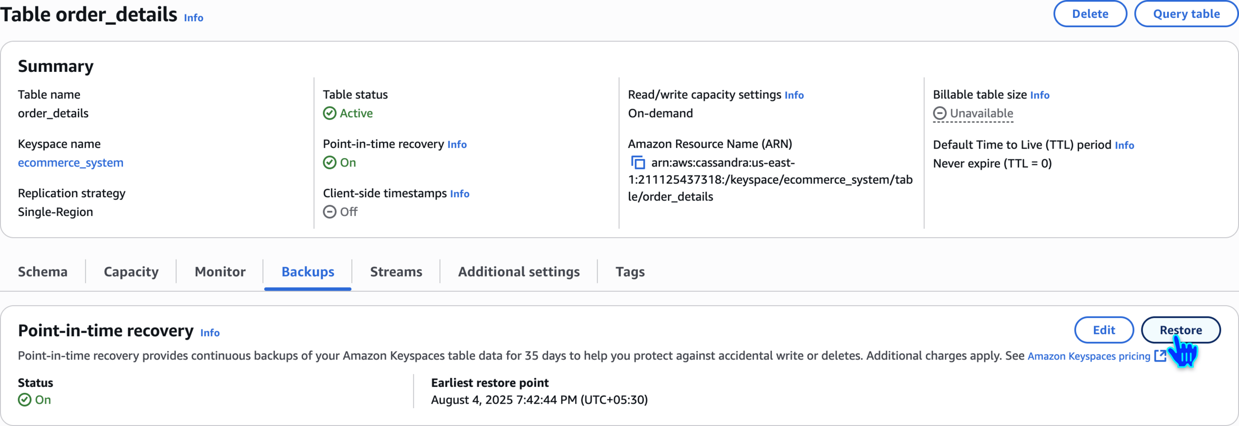Click Info beside Point-in-time recovery section heading
The width and height of the screenshot is (1239, 426).
point(210,333)
